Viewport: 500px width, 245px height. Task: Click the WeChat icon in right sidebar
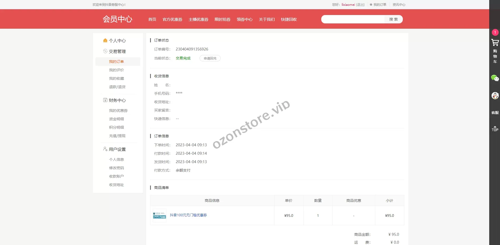495,78
